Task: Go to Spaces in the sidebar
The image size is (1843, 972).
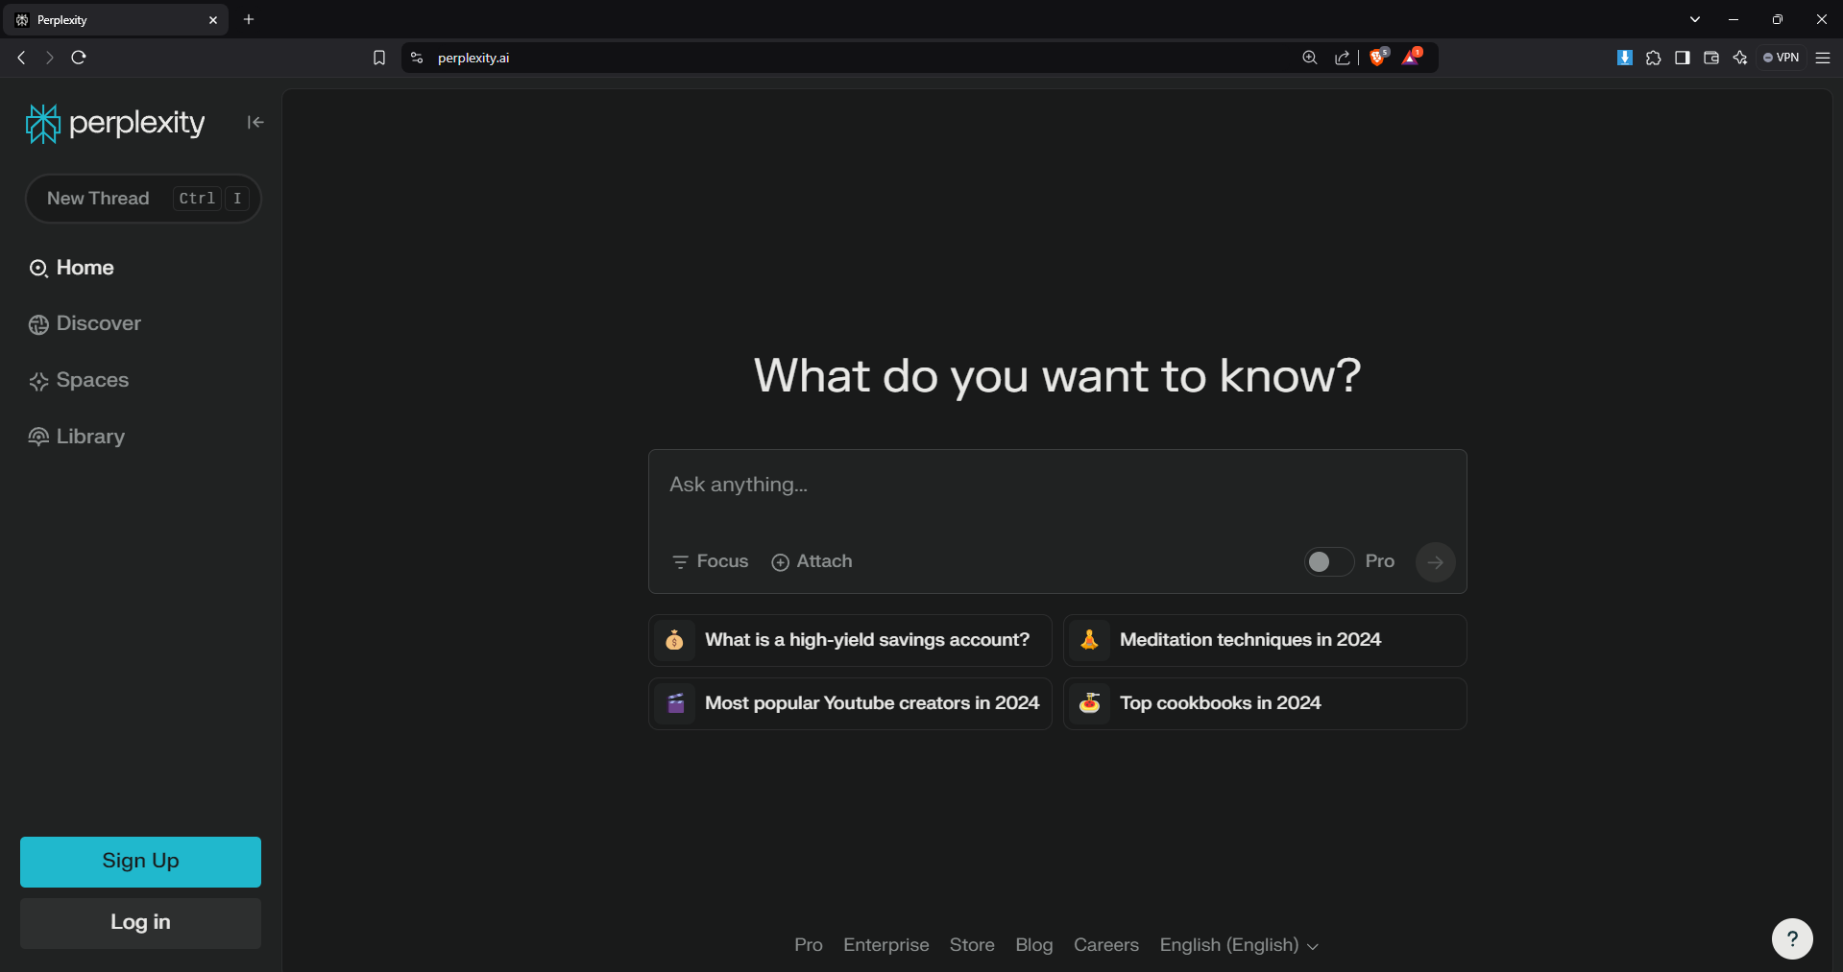Action: 79,381
